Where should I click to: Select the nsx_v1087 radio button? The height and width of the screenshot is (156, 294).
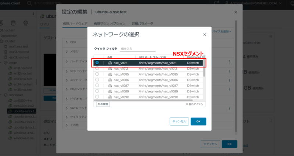click(x=97, y=86)
